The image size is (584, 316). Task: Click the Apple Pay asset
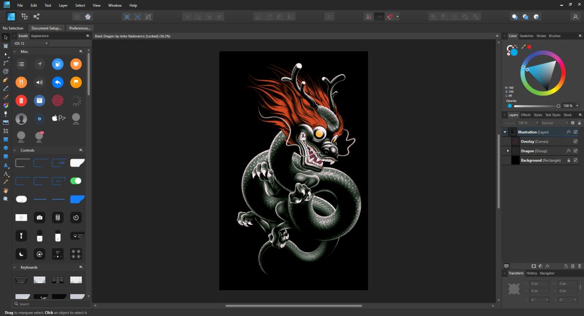click(x=58, y=118)
